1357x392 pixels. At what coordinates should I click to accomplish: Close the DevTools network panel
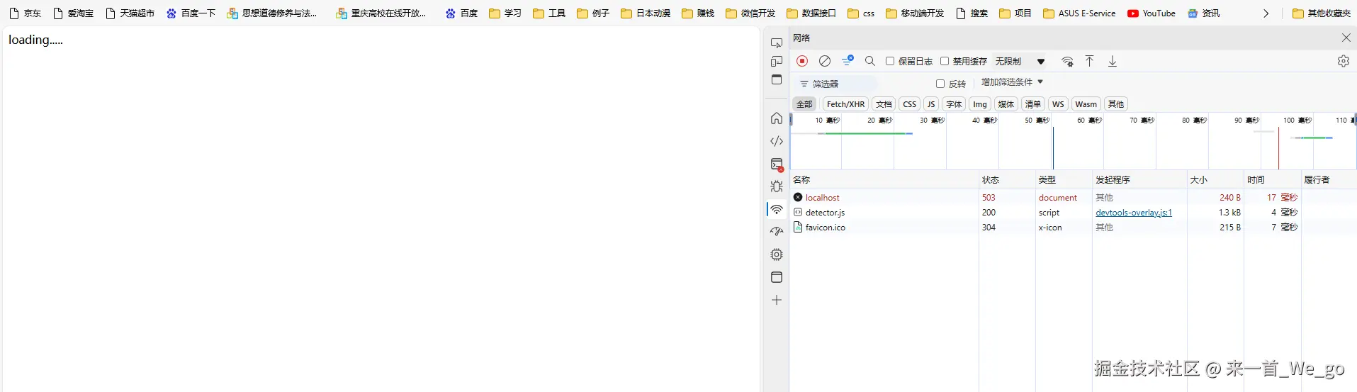click(x=1346, y=38)
